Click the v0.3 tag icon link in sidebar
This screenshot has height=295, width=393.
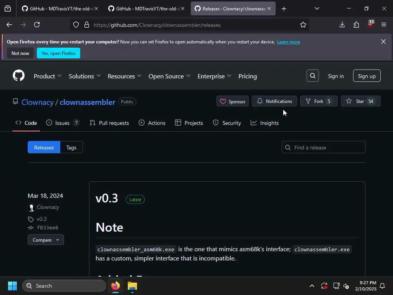tap(31, 219)
